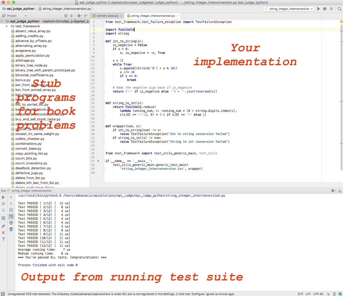Toggle scroll to end in Run console
Screen dimensions: 343x296
point(11,216)
